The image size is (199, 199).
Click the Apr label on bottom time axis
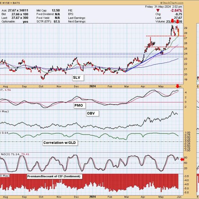(x=143, y=197)
